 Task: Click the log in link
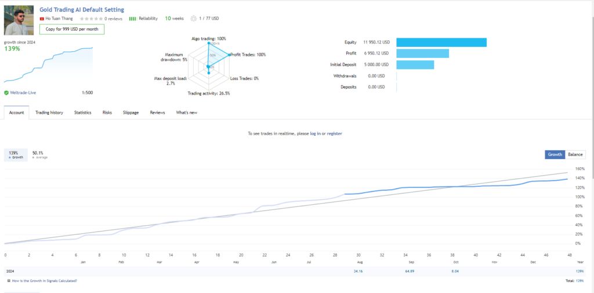[x=315, y=133]
